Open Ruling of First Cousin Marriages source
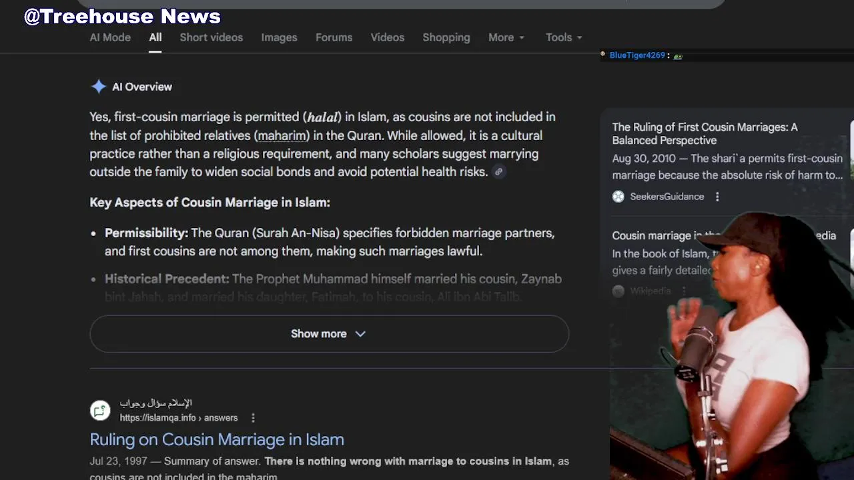Image resolution: width=854 pixels, height=480 pixels. click(705, 133)
